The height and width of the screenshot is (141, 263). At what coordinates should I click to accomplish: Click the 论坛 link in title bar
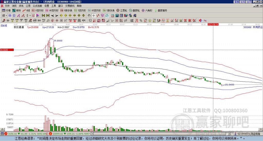[243, 2]
